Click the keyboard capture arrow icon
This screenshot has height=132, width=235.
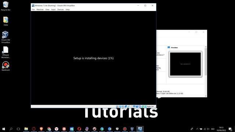[145, 106]
